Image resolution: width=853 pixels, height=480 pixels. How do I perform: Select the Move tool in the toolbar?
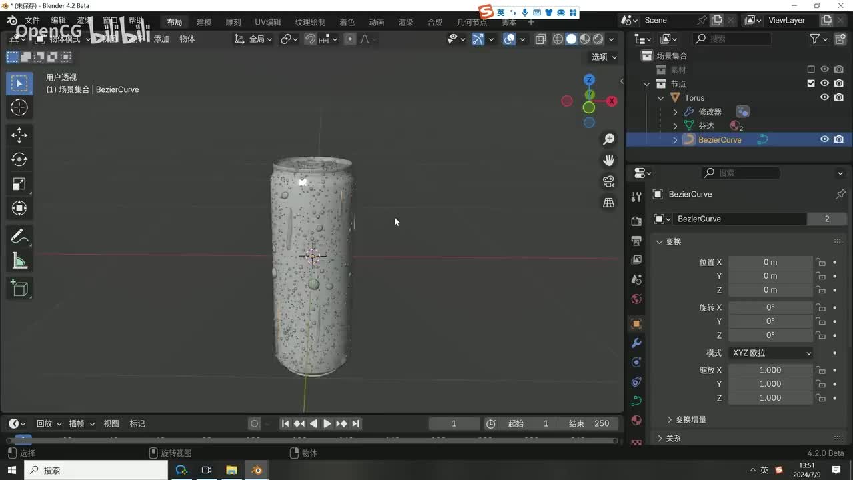coord(19,135)
